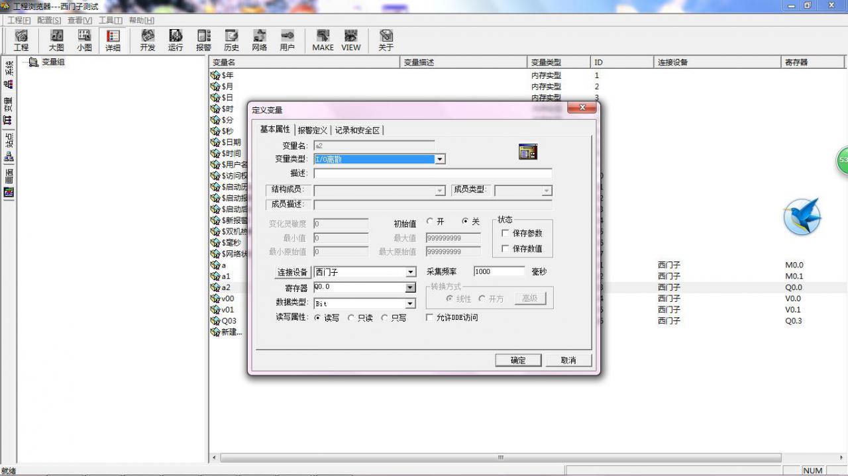Viewport: 848px width, 476px height.
Task: Open the 网络 network toolbar icon
Action: 259,40
